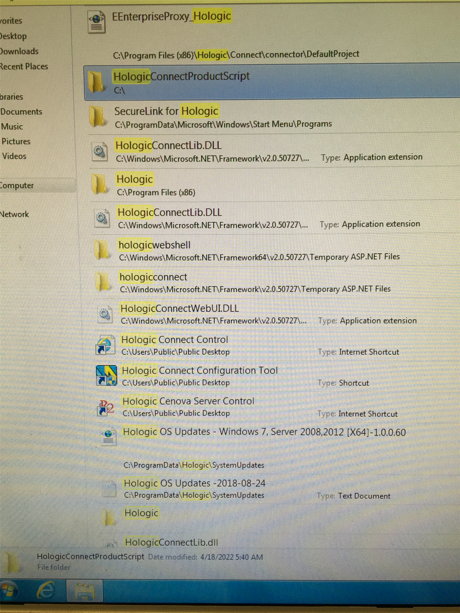Image resolution: width=460 pixels, height=613 pixels.
Task: Click the Hologic OS Updates -2018-08-24 text document icon
Action: pyautogui.click(x=109, y=489)
